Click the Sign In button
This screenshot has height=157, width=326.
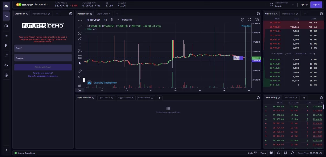point(316,4)
